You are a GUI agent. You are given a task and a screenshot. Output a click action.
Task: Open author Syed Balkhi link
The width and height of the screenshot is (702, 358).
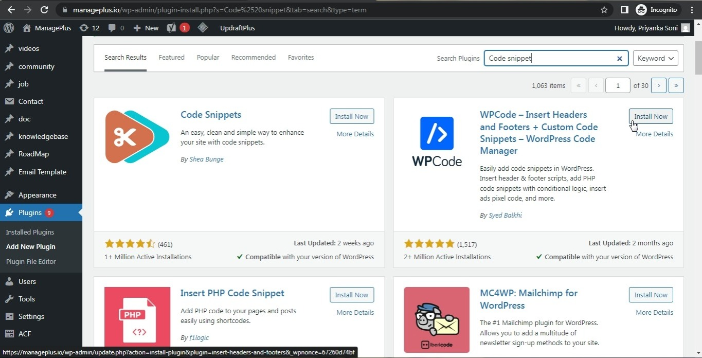(x=505, y=215)
